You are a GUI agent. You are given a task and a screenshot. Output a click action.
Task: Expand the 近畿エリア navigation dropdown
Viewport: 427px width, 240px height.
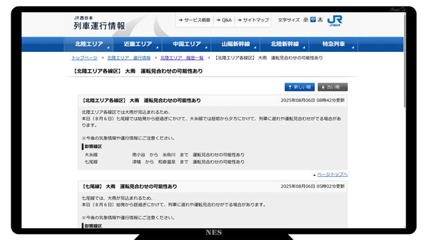pos(138,44)
